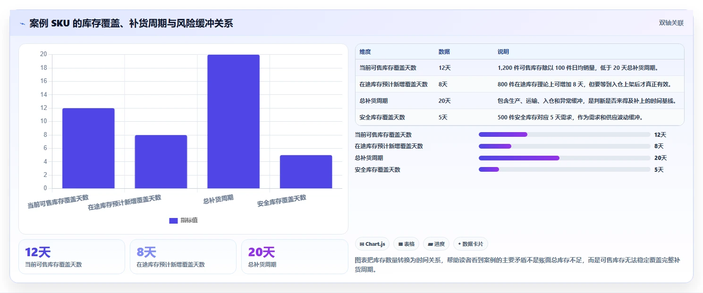Click the panel title 案例 SKU 的库存覆盖
The height and width of the screenshot is (293, 703).
131,23
